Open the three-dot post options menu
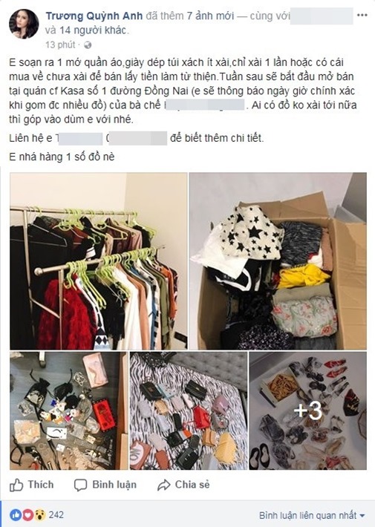The height and width of the screenshot is (527, 375). (362, 16)
